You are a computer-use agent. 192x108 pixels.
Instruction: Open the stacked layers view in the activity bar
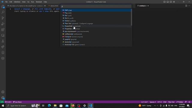click(x=3, y=58)
